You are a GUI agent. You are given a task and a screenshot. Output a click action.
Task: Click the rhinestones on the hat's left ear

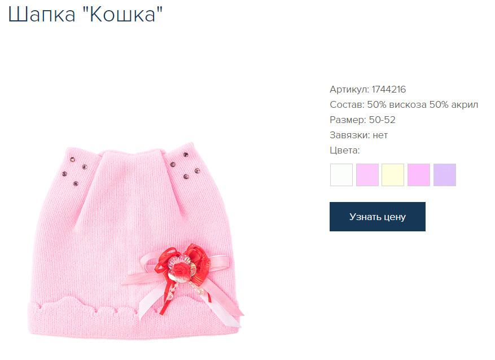(x=74, y=172)
